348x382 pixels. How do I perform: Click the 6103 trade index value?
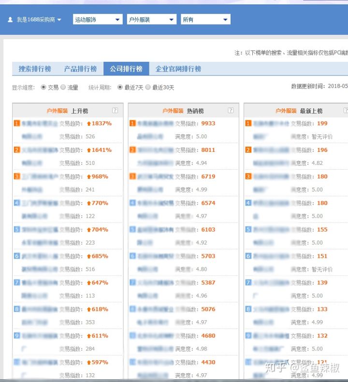pos(208,230)
